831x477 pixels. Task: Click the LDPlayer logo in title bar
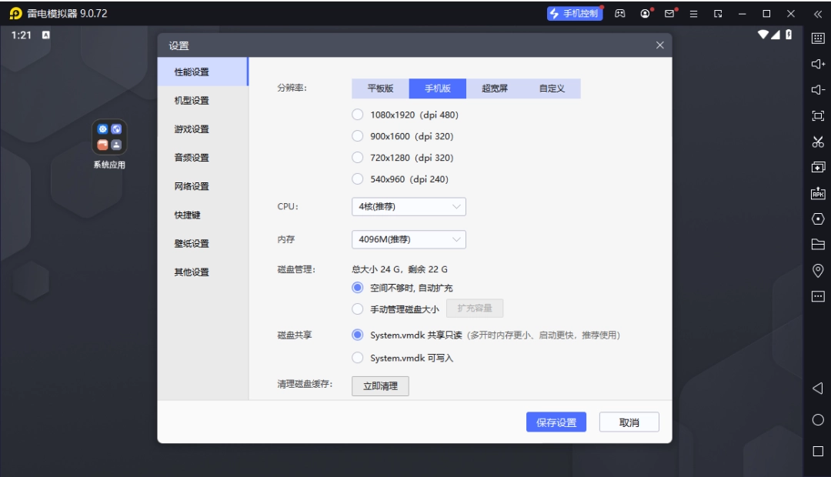point(16,13)
